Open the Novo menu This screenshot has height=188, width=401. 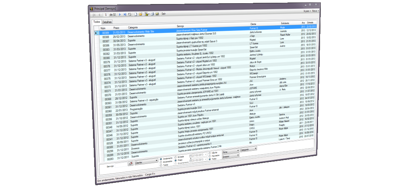click(x=315, y=11)
